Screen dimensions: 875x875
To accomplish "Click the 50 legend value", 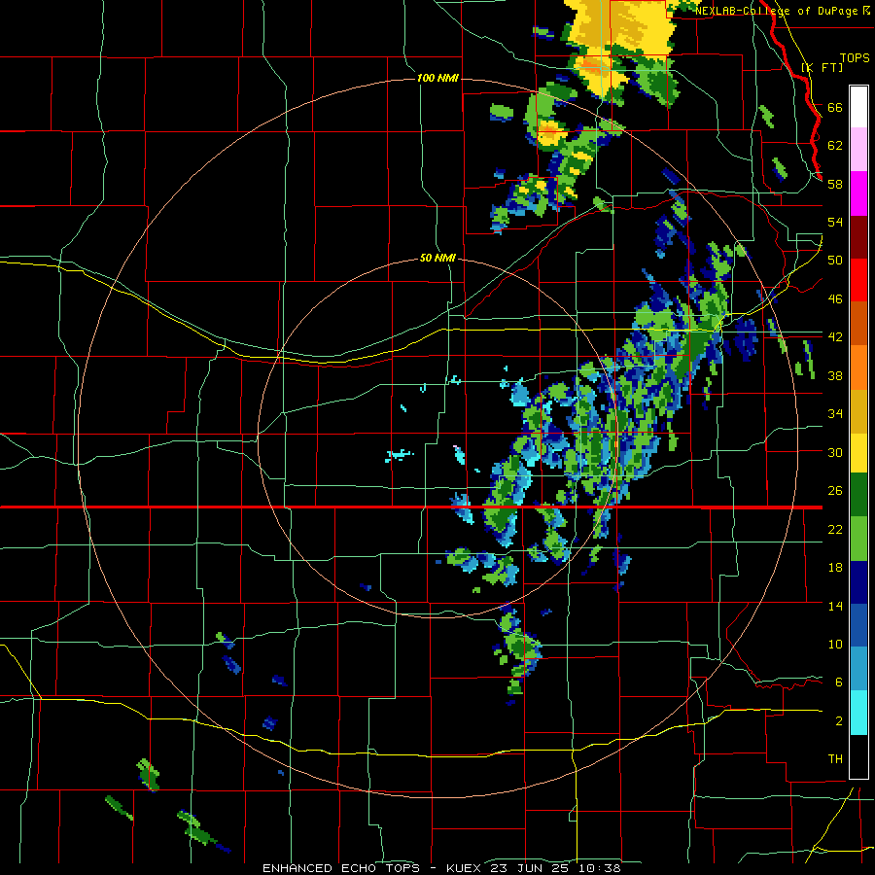I will tap(835, 260).
